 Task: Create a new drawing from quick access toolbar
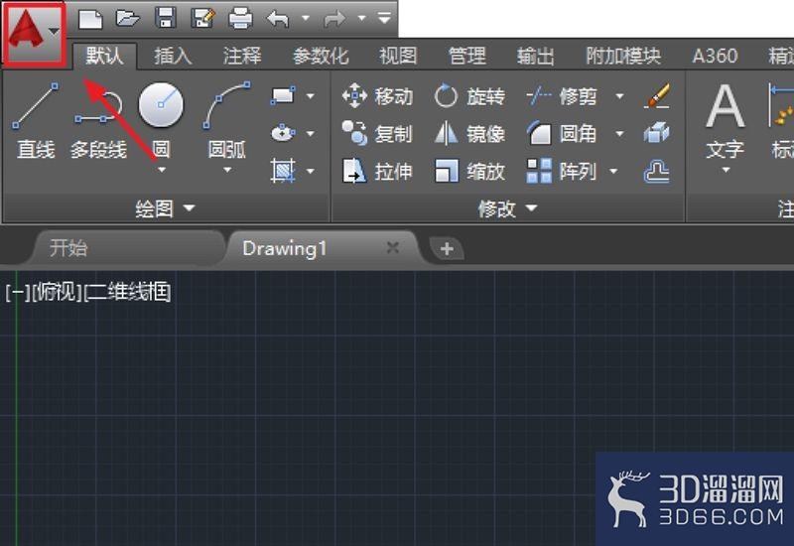pos(91,19)
